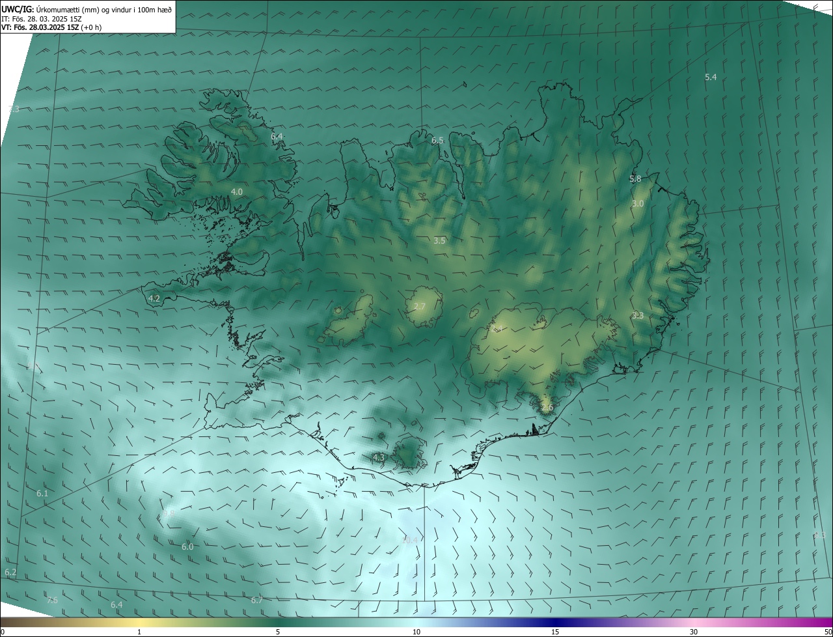This screenshot has height=637, width=833.
Task: Click the 6.7 value over the southwest sea
Action: pos(257,601)
